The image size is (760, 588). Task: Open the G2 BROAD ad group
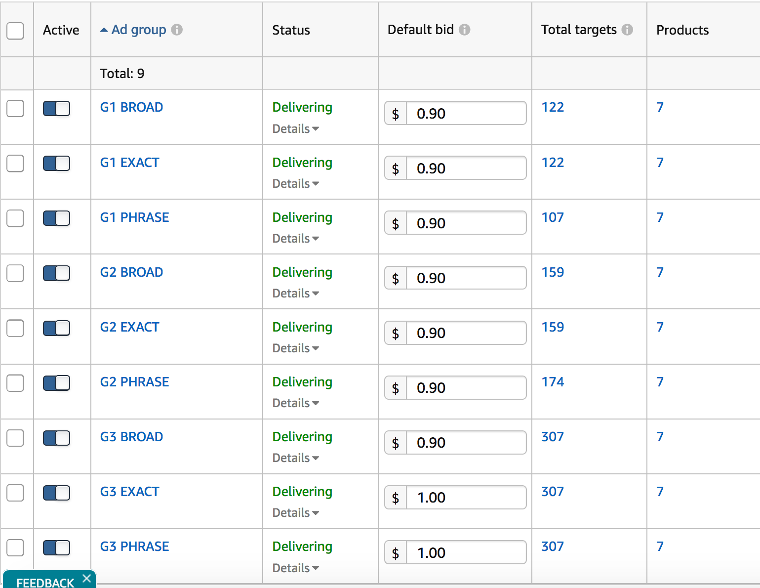pos(131,272)
